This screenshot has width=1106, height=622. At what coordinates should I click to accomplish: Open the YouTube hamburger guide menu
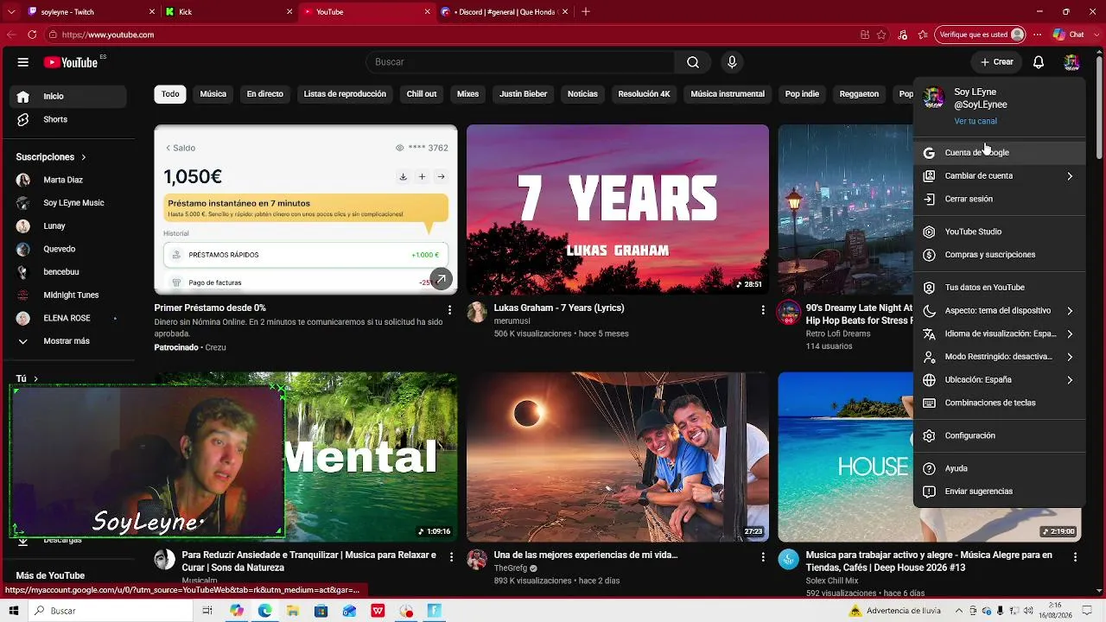pos(23,62)
